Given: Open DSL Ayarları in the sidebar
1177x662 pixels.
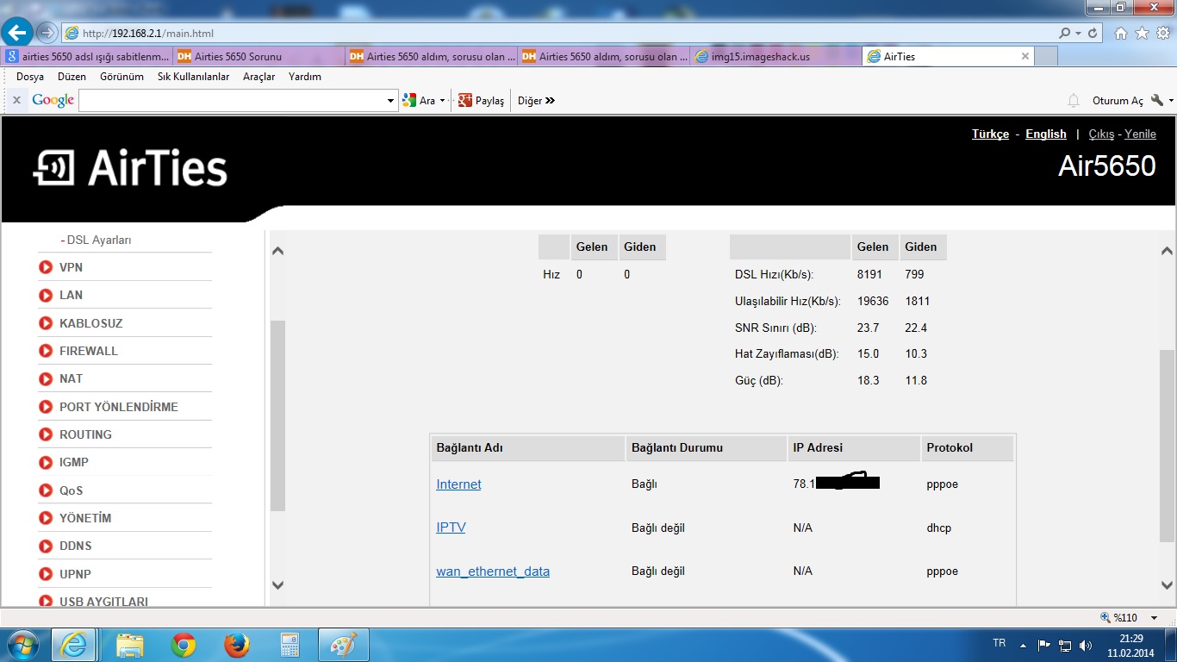Looking at the screenshot, I should click(99, 240).
